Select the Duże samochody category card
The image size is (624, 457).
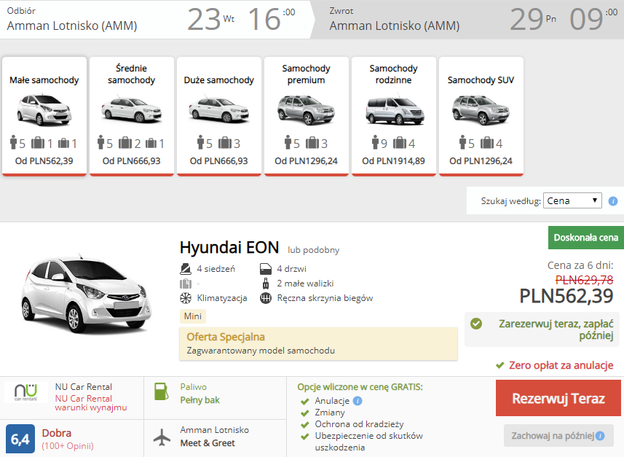point(219,116)
